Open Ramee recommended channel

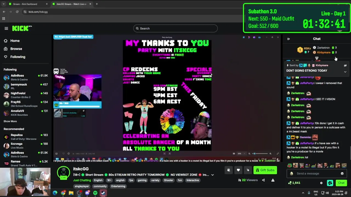pos(26,163)
